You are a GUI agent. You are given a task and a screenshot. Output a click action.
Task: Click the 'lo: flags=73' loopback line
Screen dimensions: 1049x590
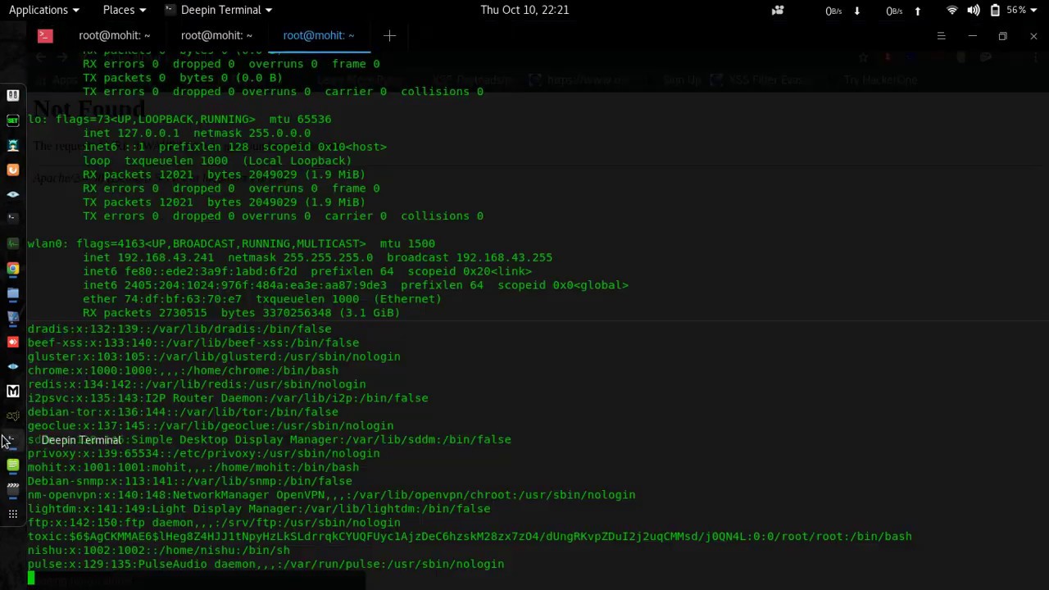coord(179,119)
